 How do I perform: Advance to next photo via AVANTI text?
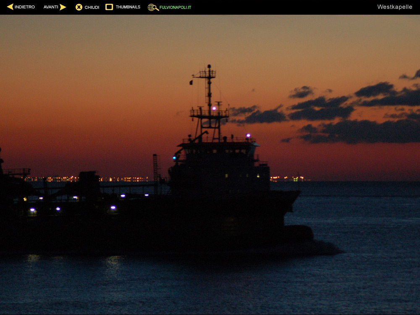[x=51, y=7]
